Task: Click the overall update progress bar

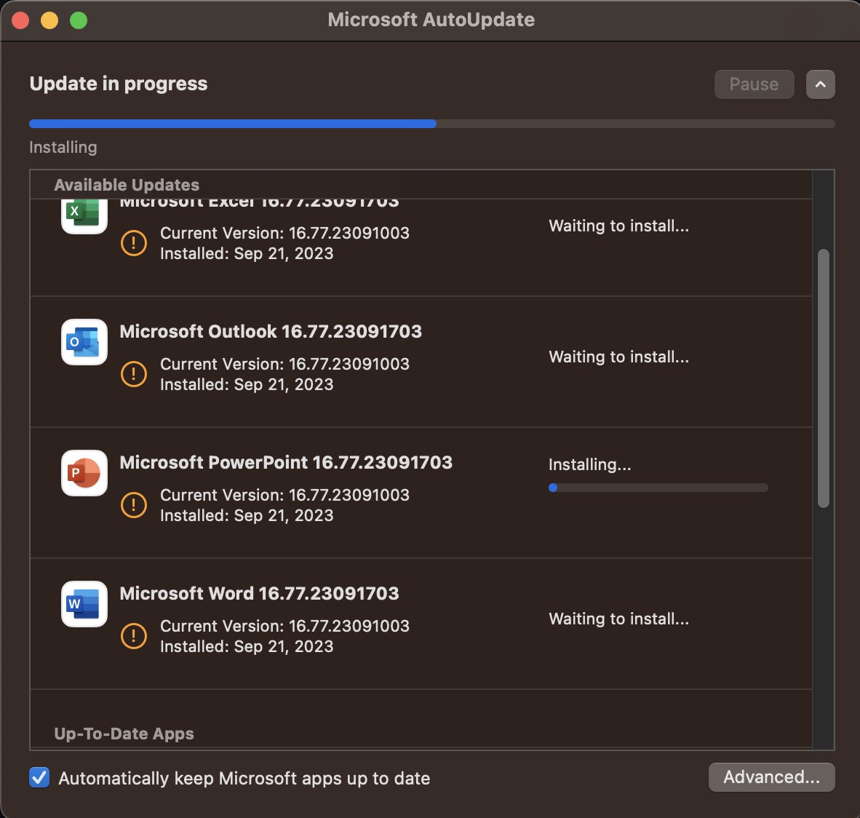Action: tap(431, 124)
